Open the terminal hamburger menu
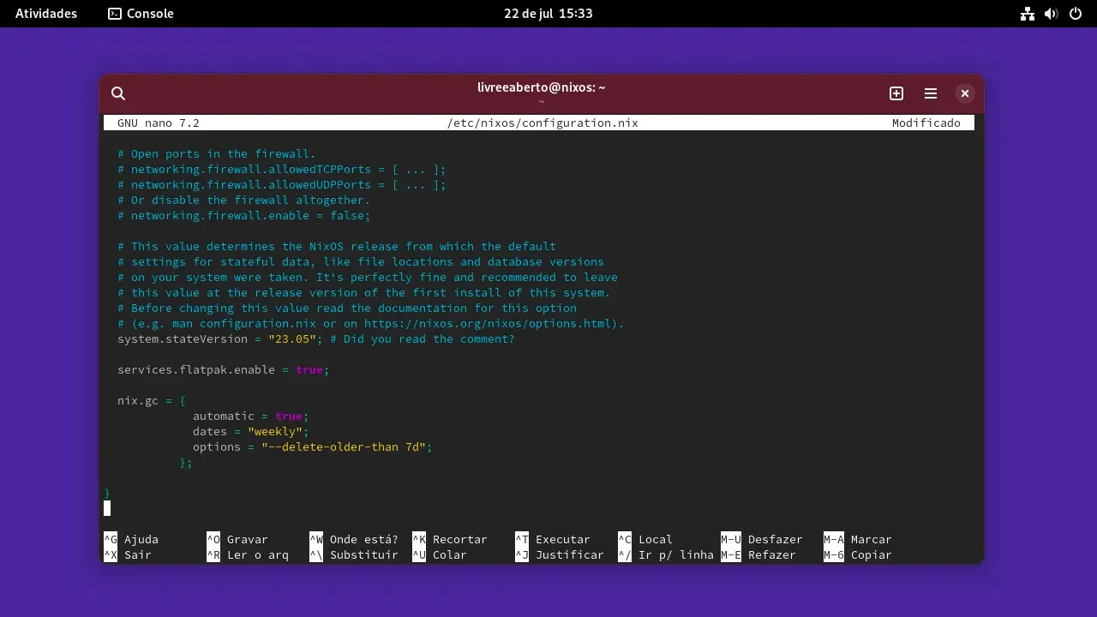This screenshot has width=1097, height=617. pos(931,93)
